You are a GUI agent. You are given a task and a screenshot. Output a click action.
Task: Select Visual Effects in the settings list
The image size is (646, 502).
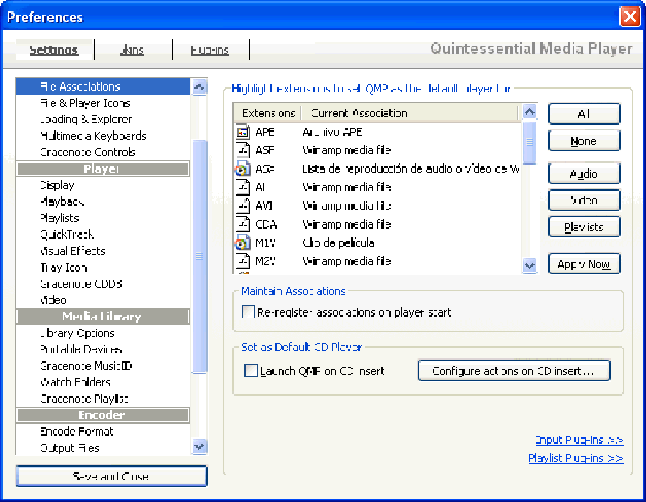coord(72,251)
